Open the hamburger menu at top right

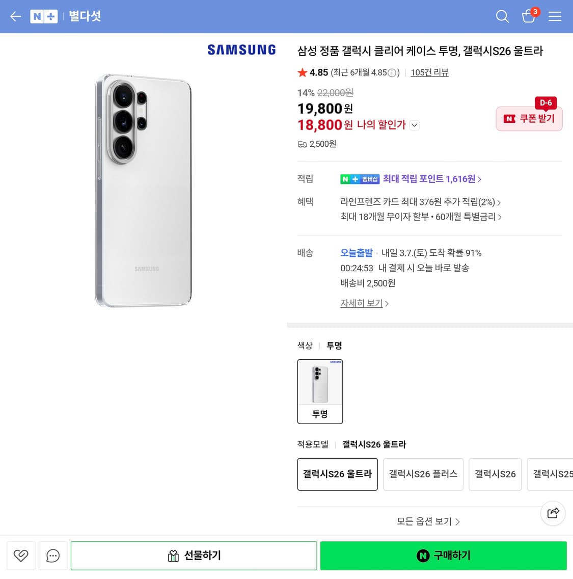click(555, 16)
